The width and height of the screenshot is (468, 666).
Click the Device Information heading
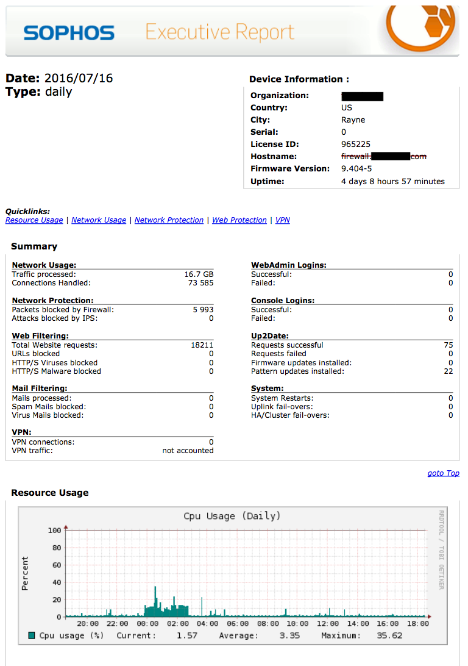(299, 79)
